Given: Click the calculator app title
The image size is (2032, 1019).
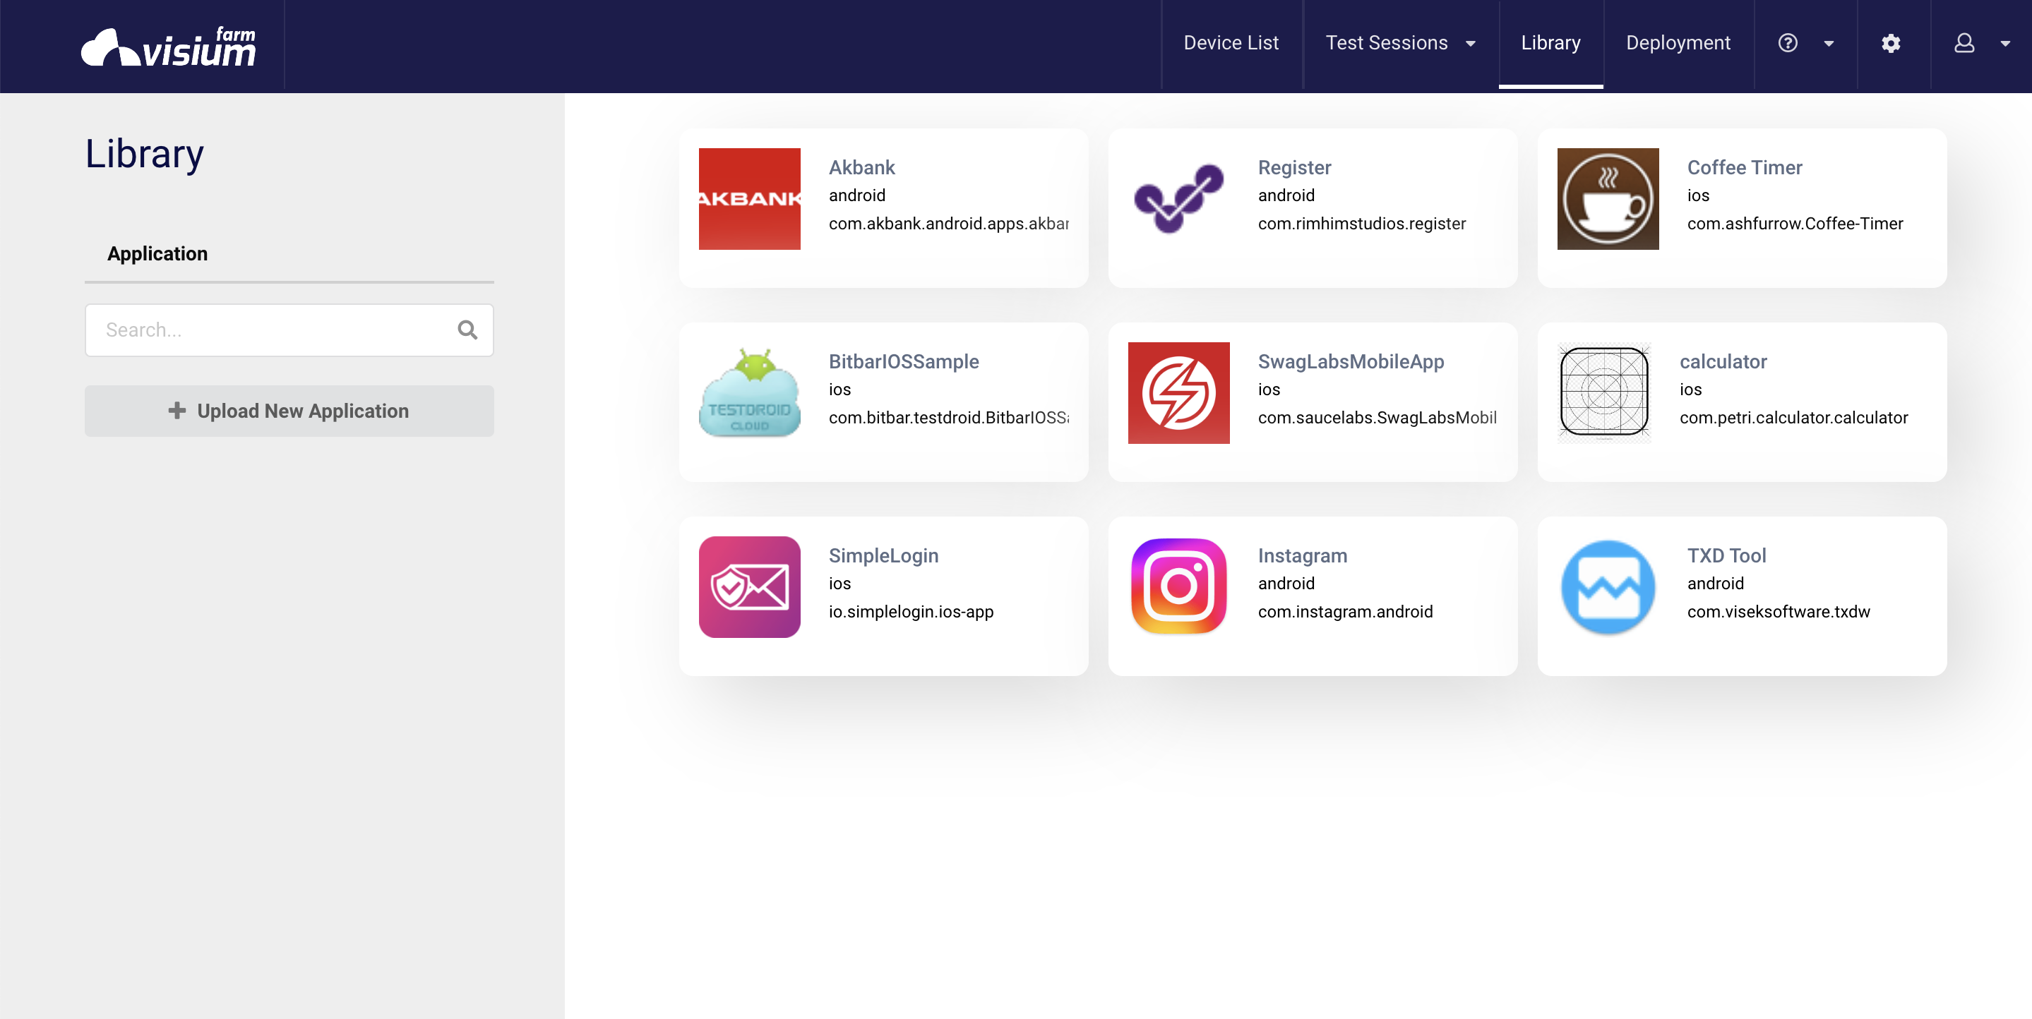Looking at the screenshot, I should pos(1723,361).
